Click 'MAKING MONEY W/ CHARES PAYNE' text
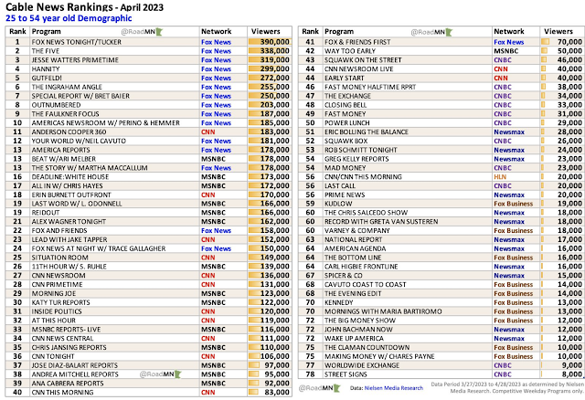This screenshot has height=400, width=585. tap(379, 356)
